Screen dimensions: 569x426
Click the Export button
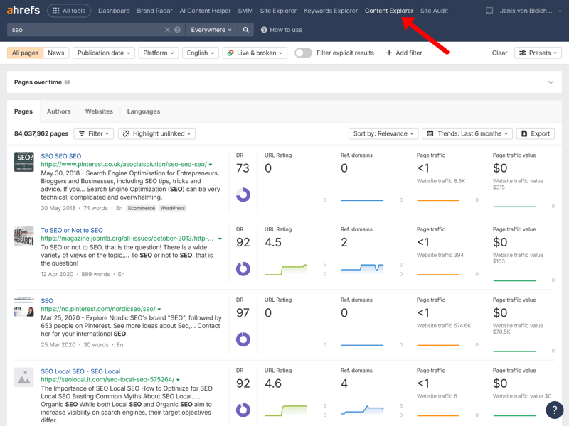536,133
